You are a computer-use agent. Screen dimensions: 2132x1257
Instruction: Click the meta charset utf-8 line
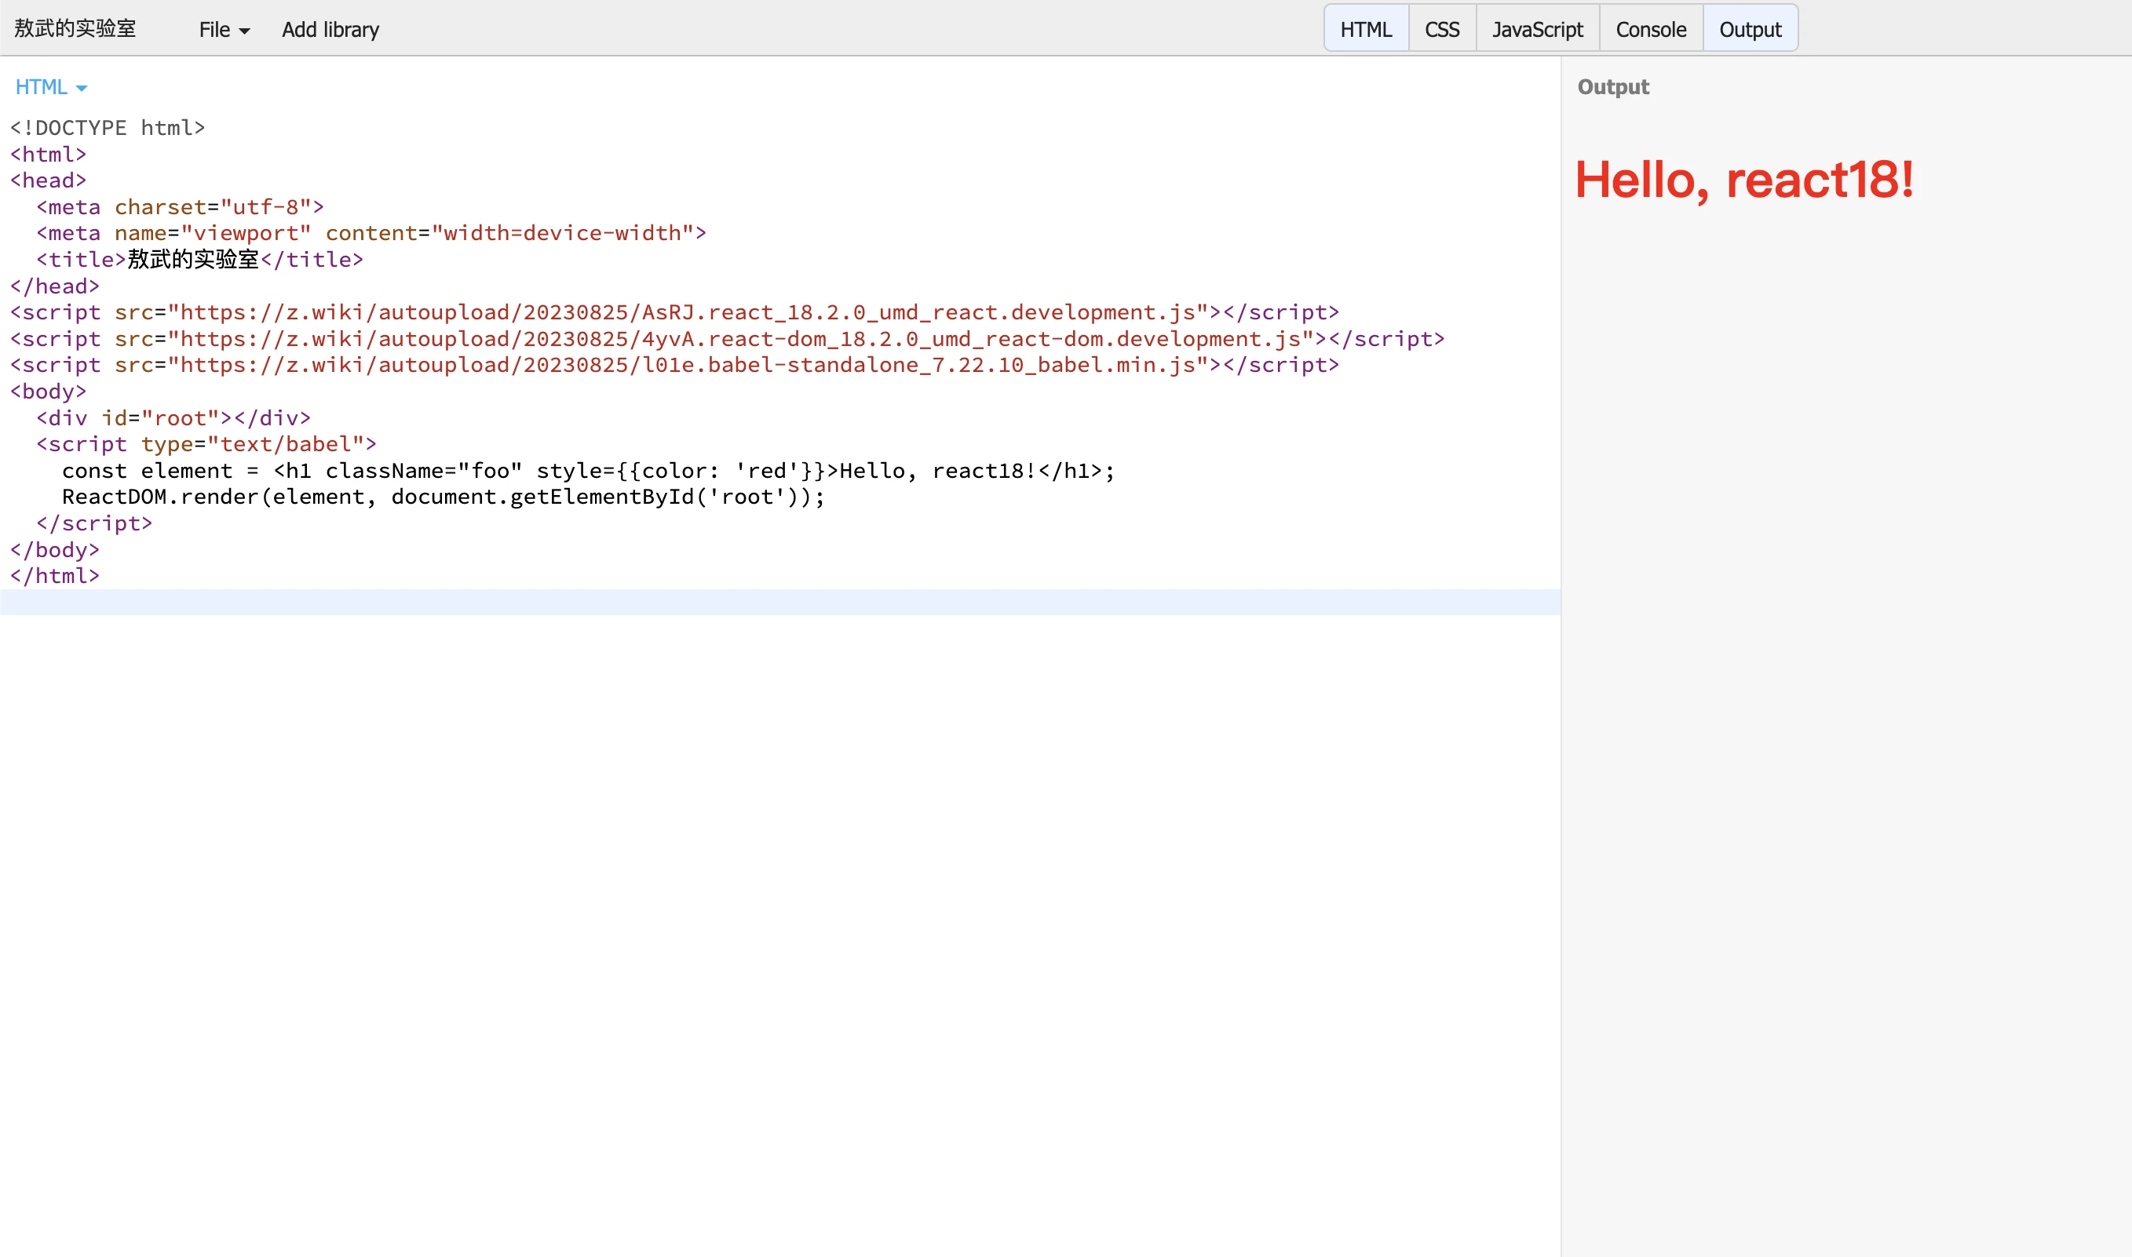[180, 207]
